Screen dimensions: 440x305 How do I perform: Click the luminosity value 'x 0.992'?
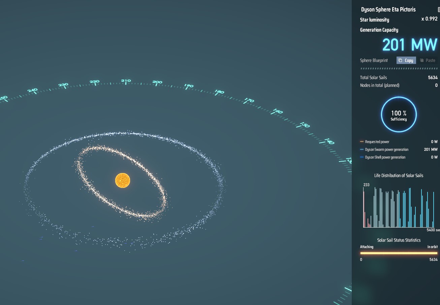[x=429, y=19]
